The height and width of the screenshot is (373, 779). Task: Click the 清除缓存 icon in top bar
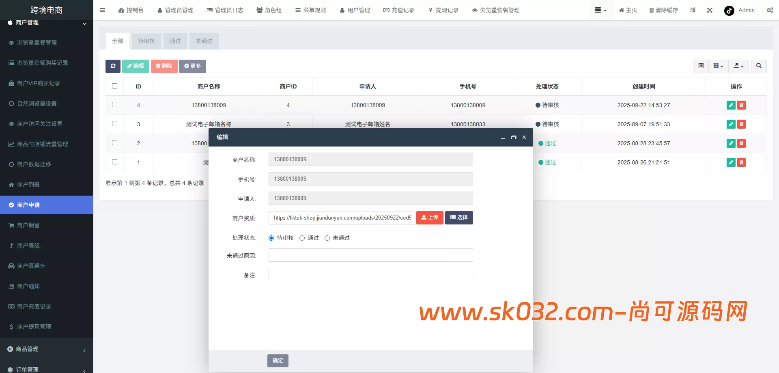click(663, 10)
